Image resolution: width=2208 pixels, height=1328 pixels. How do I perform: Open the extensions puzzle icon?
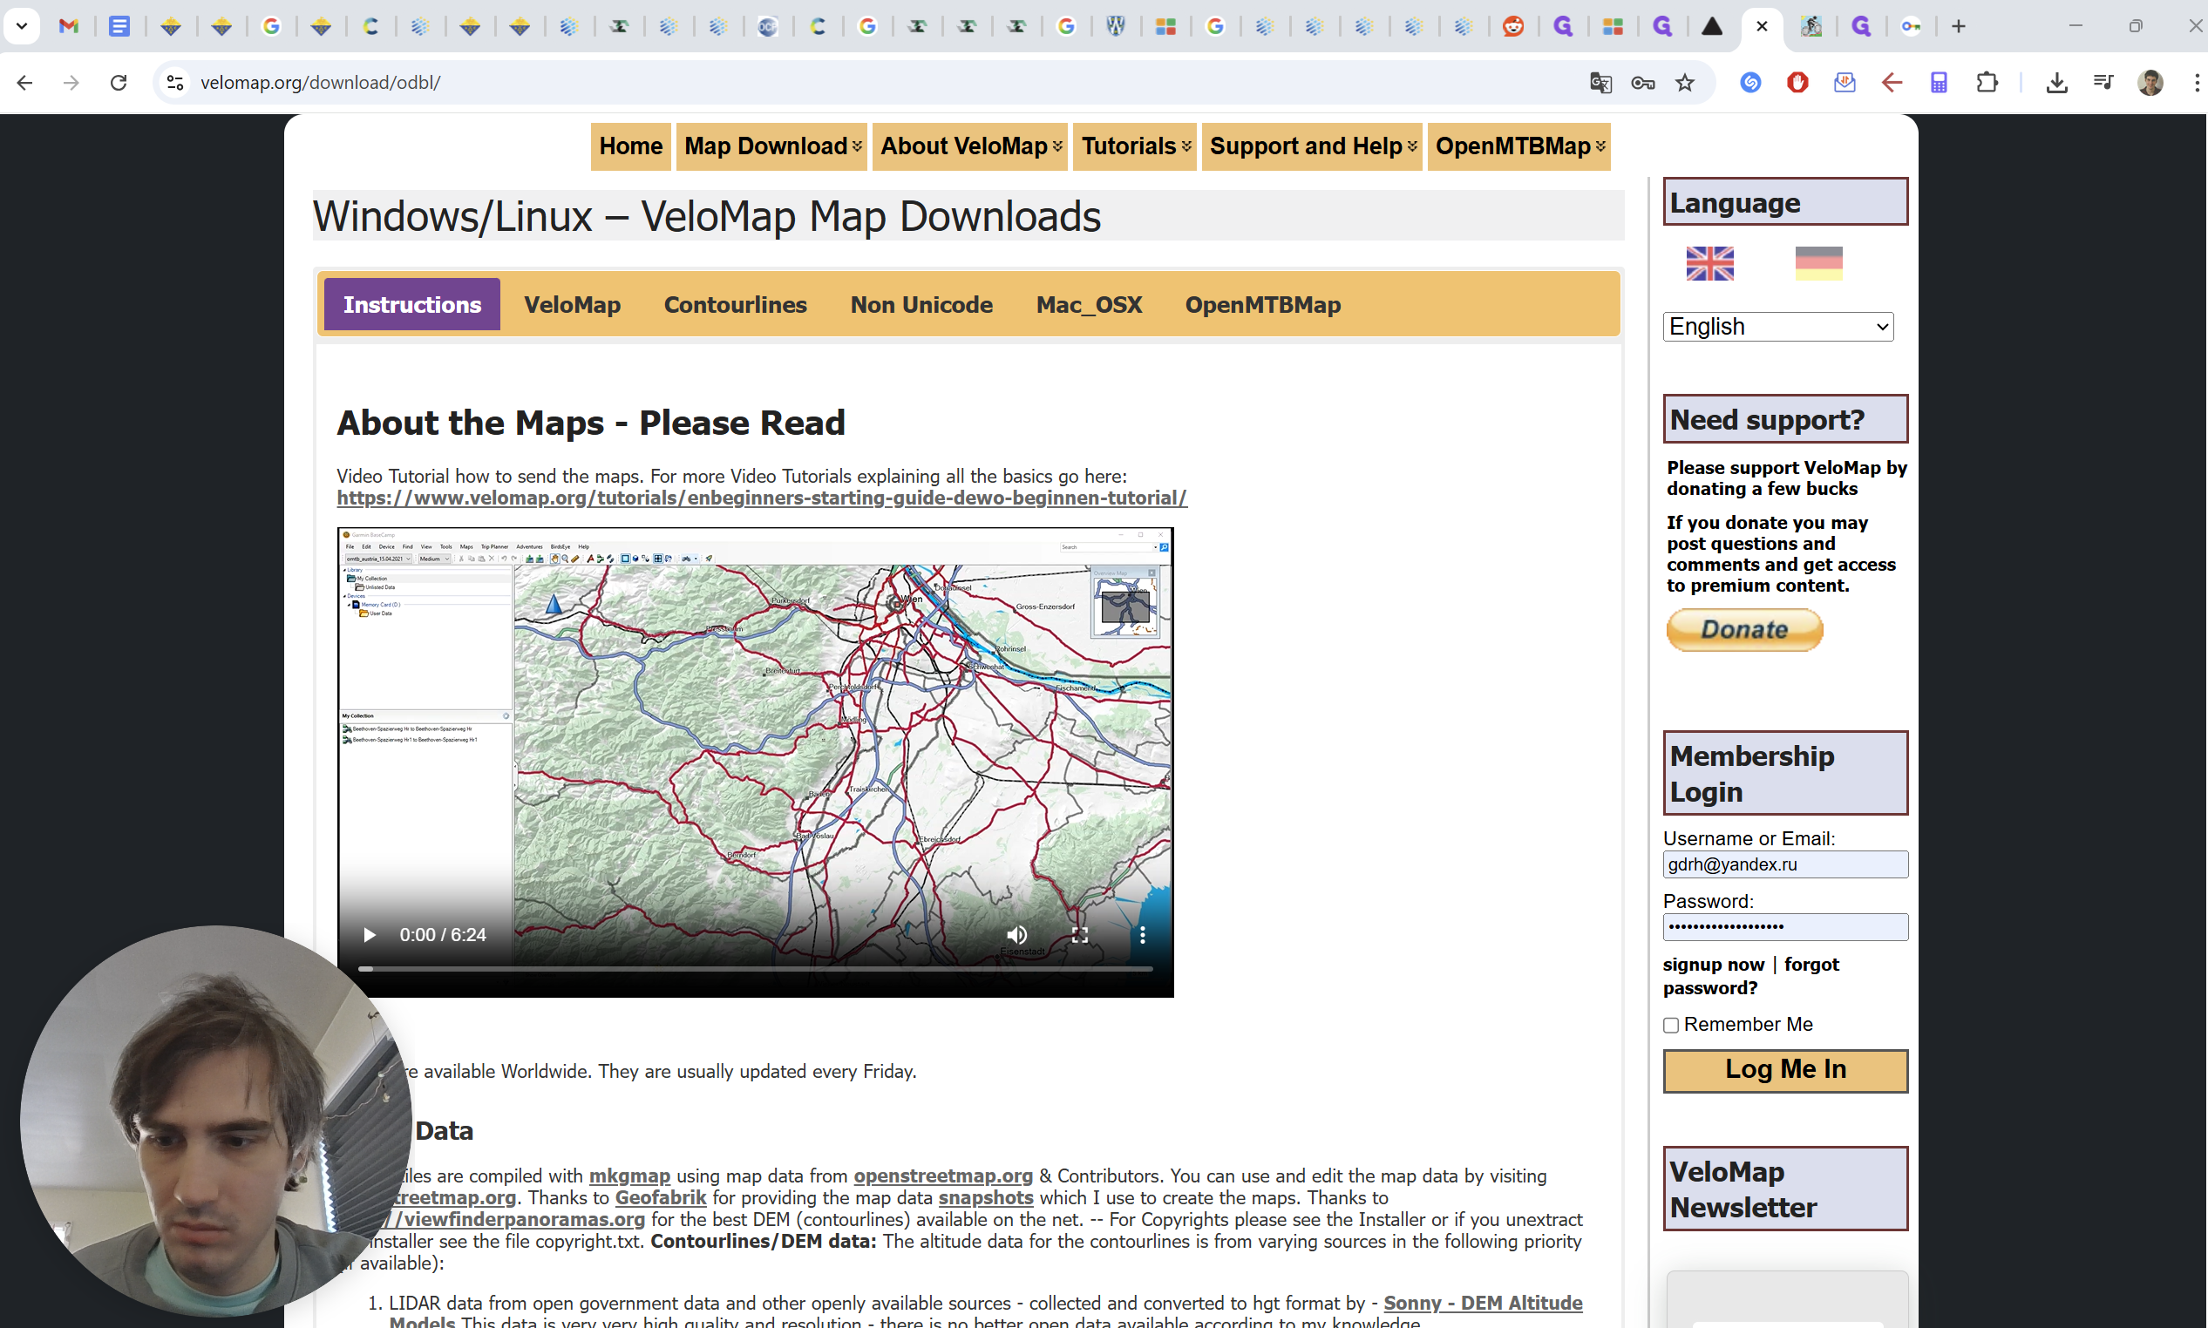1987,82
